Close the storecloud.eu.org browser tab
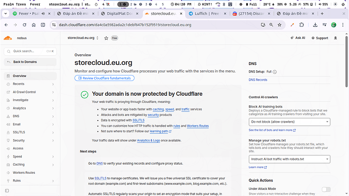The image size is (349, 196). click(181, 14)
